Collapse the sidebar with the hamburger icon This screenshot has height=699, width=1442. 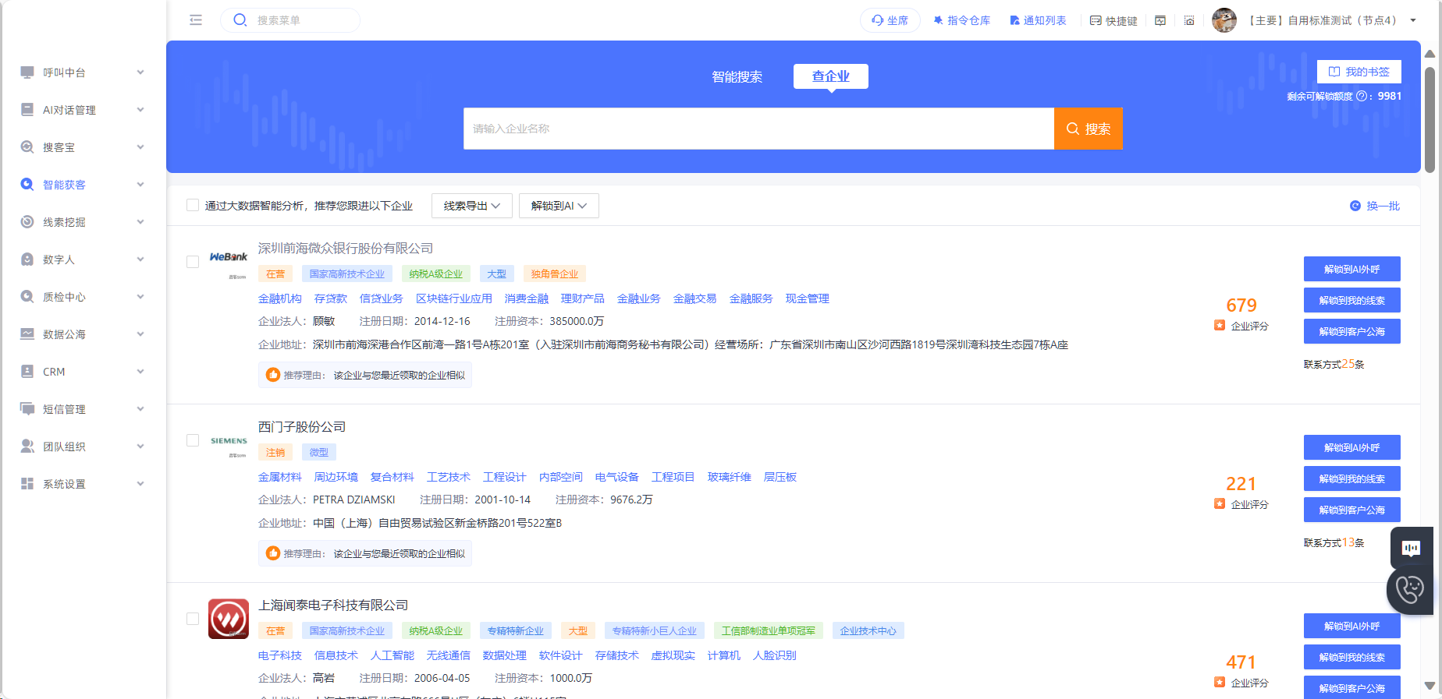pos(196,20)
